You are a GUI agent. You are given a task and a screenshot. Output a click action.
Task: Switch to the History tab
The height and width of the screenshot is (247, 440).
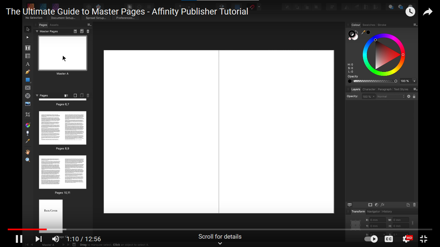(x=387, y=212)
